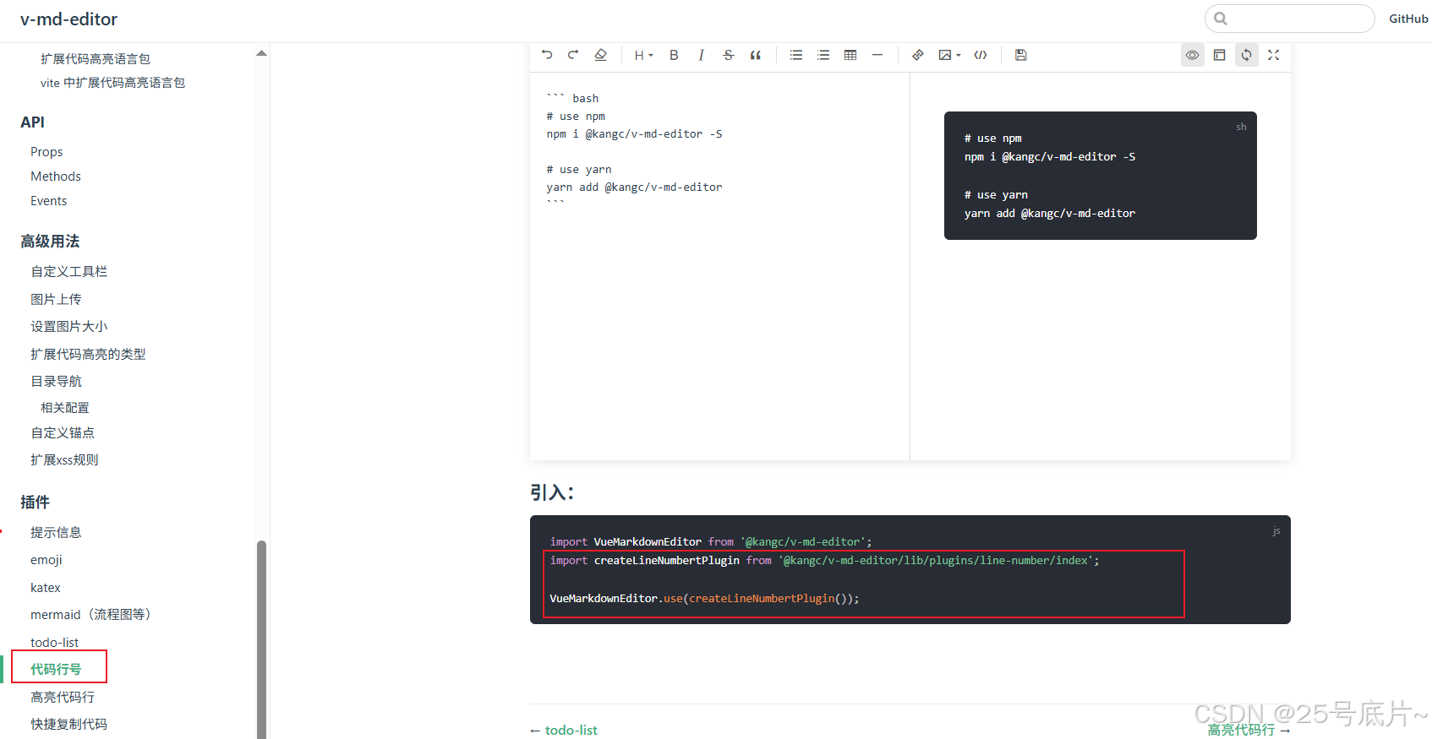Open 提示信息 plugin page
Image resolution: width=1432 pixels, height=739 pixels.
tap(56, 532)
